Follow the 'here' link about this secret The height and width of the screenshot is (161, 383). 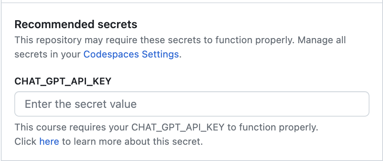49,141
